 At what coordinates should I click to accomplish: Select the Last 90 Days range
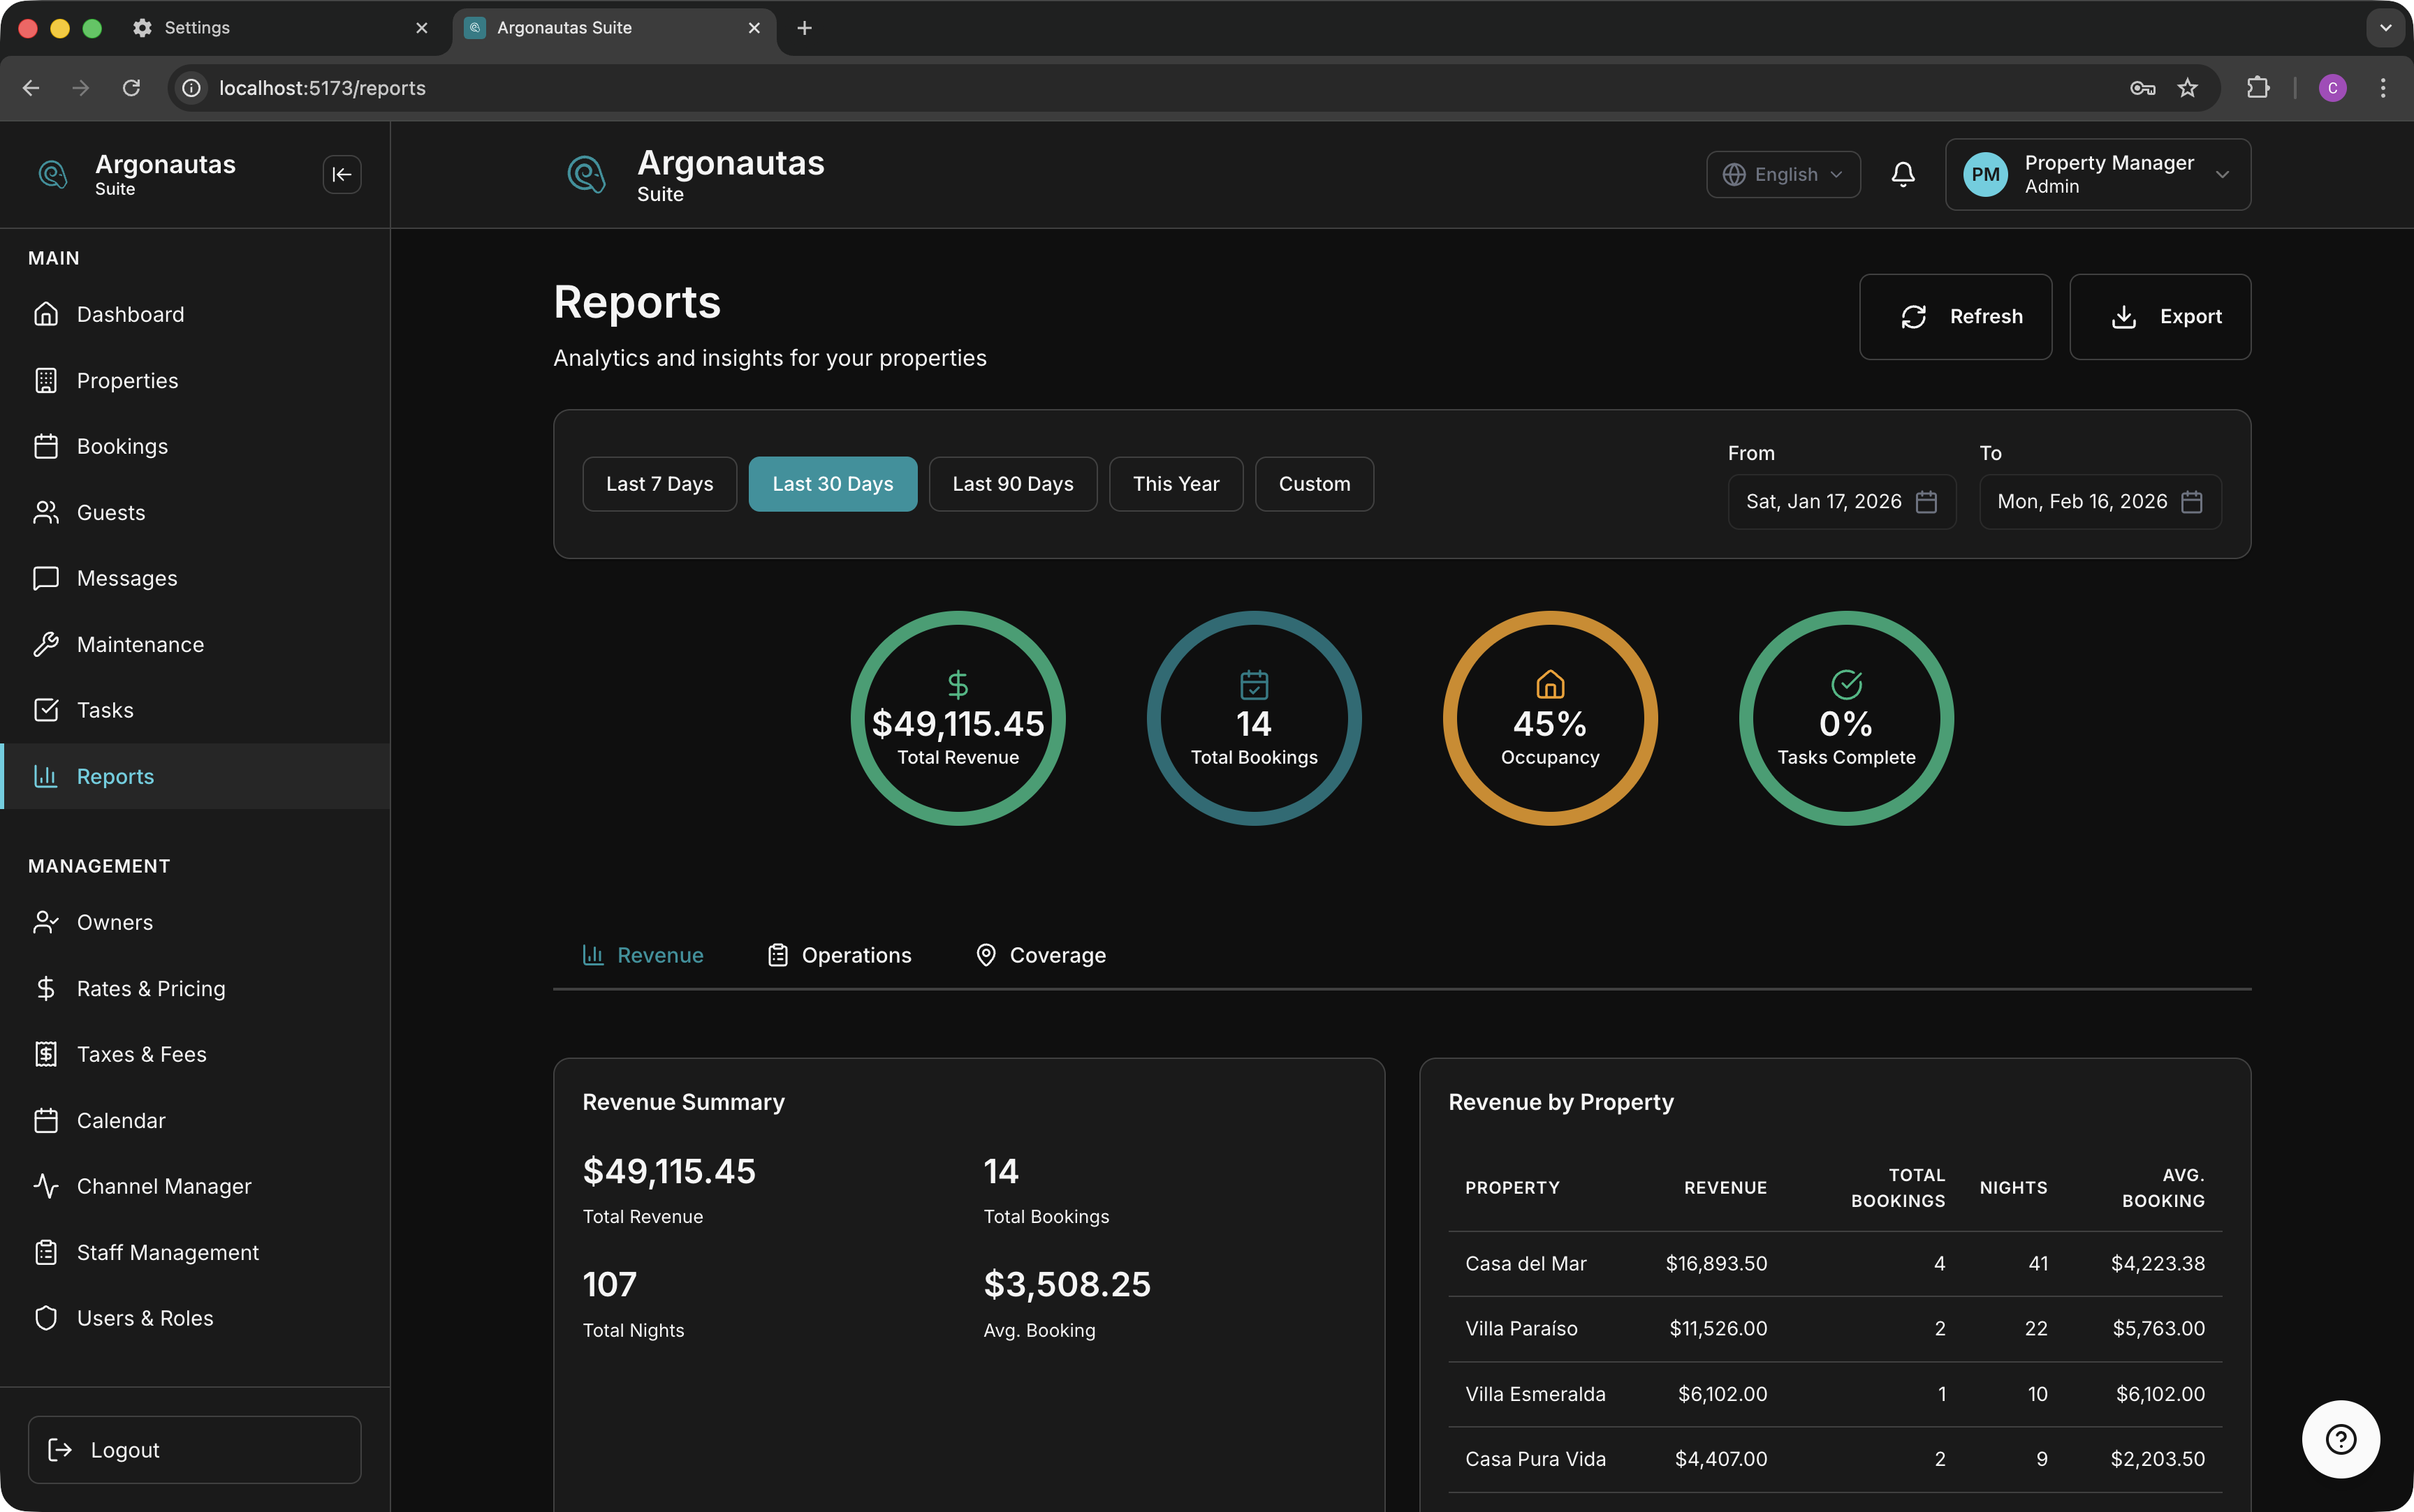tap(1012, 484)
